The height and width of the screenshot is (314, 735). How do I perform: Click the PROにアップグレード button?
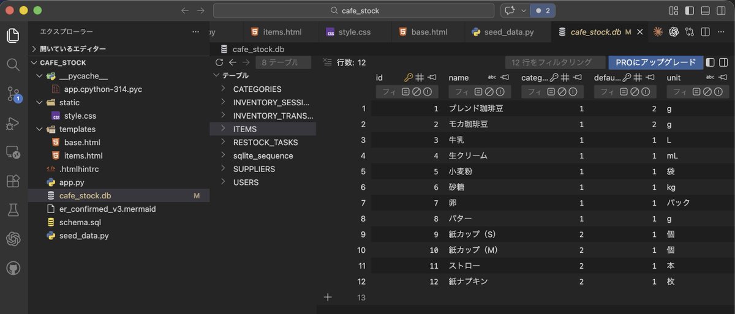coord(655,62)
